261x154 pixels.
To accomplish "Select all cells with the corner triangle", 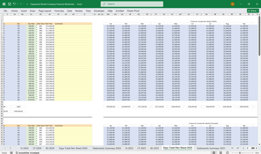I will click(x=2, y=14).
